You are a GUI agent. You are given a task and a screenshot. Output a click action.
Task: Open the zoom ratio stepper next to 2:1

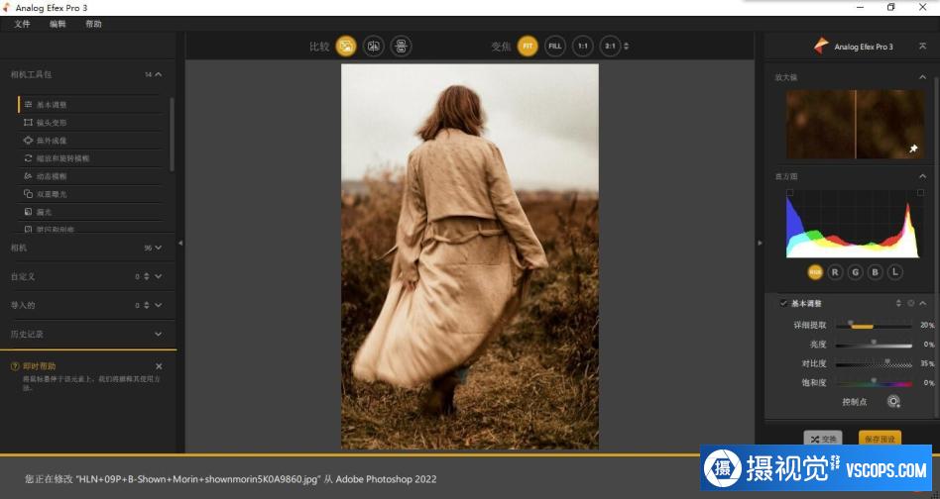(x=627, y=47)
